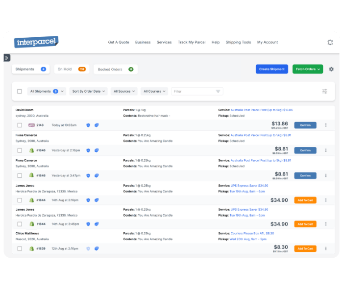Click Add To Cart for Chloe Matthews
This screenshot has height=294, width=343.
point(305,248)
